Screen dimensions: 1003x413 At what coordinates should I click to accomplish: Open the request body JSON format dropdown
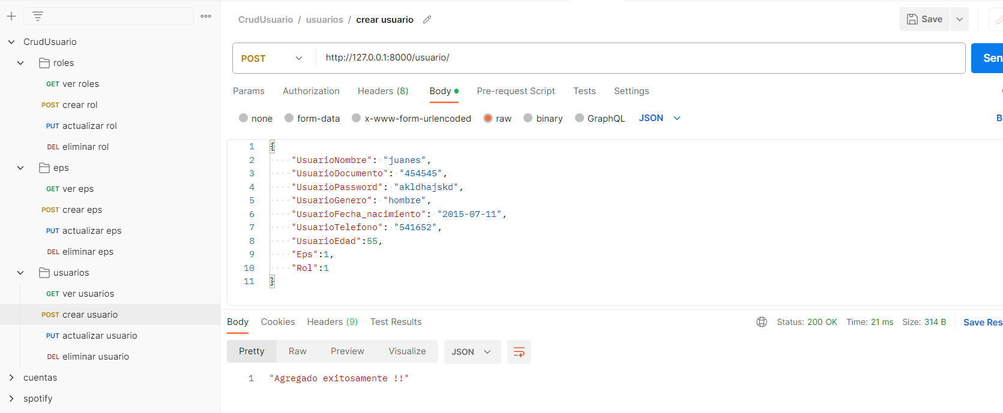(660, 118)
